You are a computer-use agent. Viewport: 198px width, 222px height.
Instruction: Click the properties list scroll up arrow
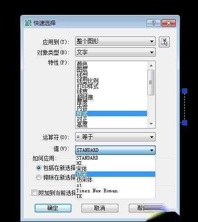[x=151, y=66]
